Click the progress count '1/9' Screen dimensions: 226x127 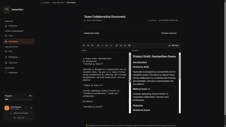[x=30, y=96]
